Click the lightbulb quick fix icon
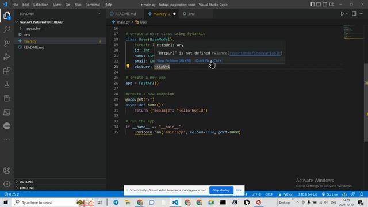Image resolution: width=368 pixels, height=207 pixels. point(128,66)
